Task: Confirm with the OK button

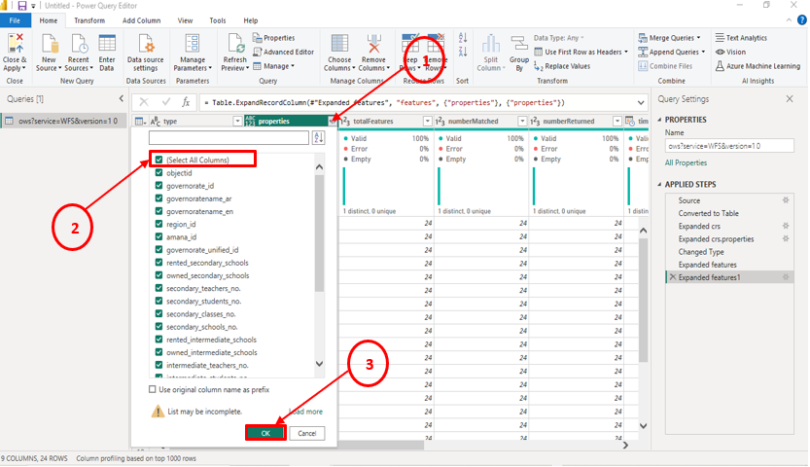Action: click(265, 433)
